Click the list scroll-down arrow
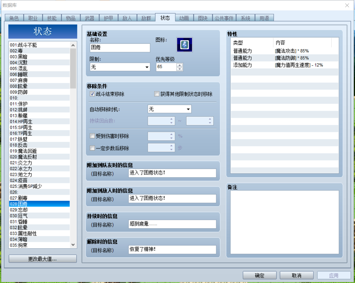 coord(73,245)
